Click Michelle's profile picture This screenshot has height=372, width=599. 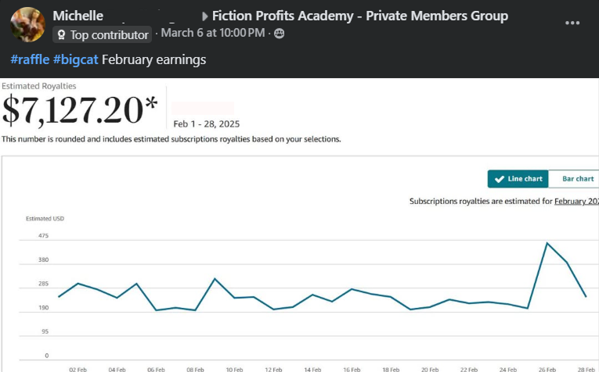point(27,24)
